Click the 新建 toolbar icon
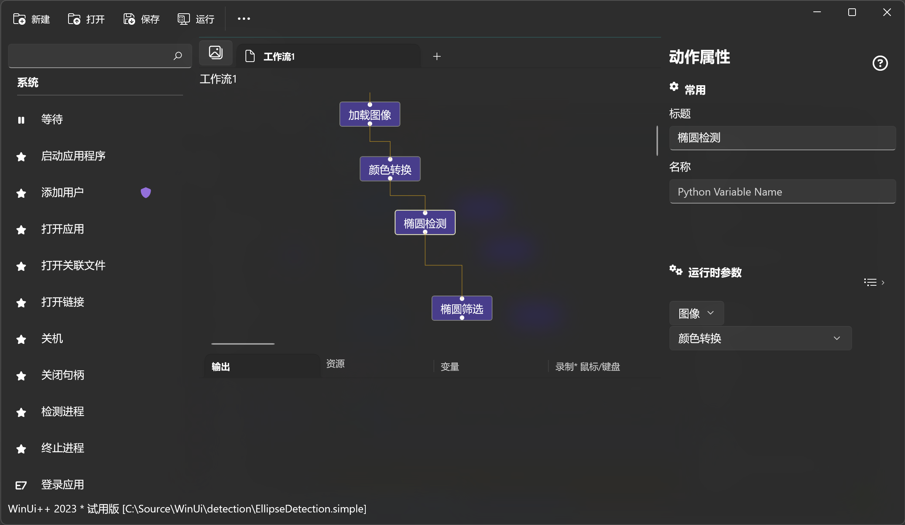905x525 pixels. 19,19
